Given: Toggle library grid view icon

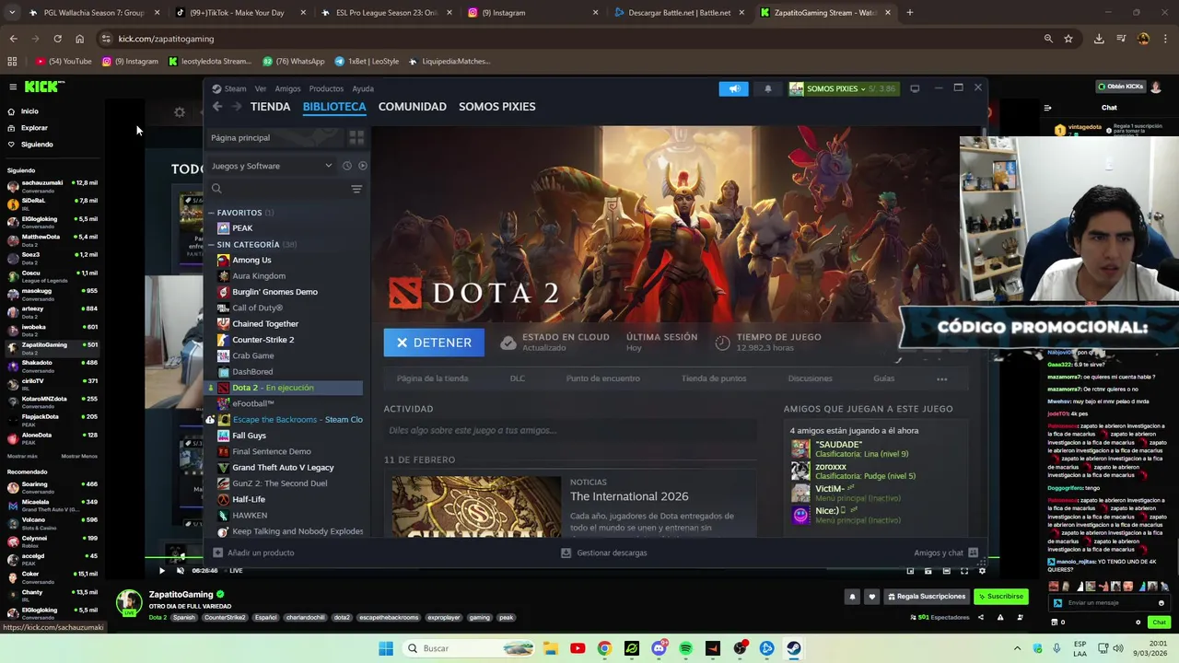Looking at the screenshot, I should pyautogui.click(x=356, y=137).
